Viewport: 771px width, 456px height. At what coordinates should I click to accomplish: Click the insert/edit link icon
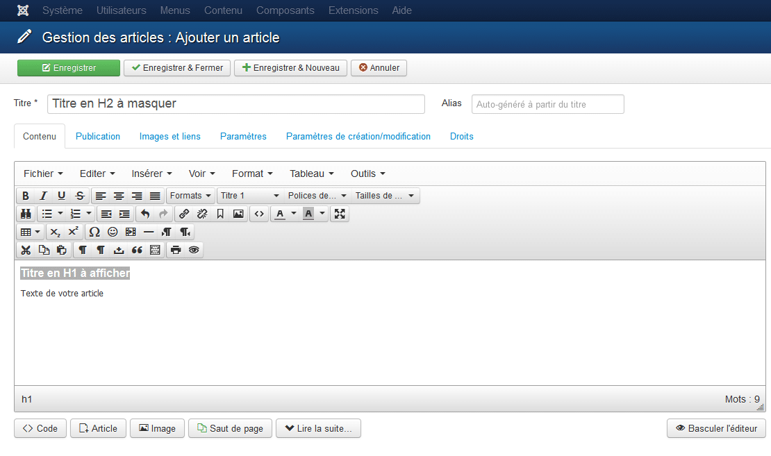[x=184, y=214]
